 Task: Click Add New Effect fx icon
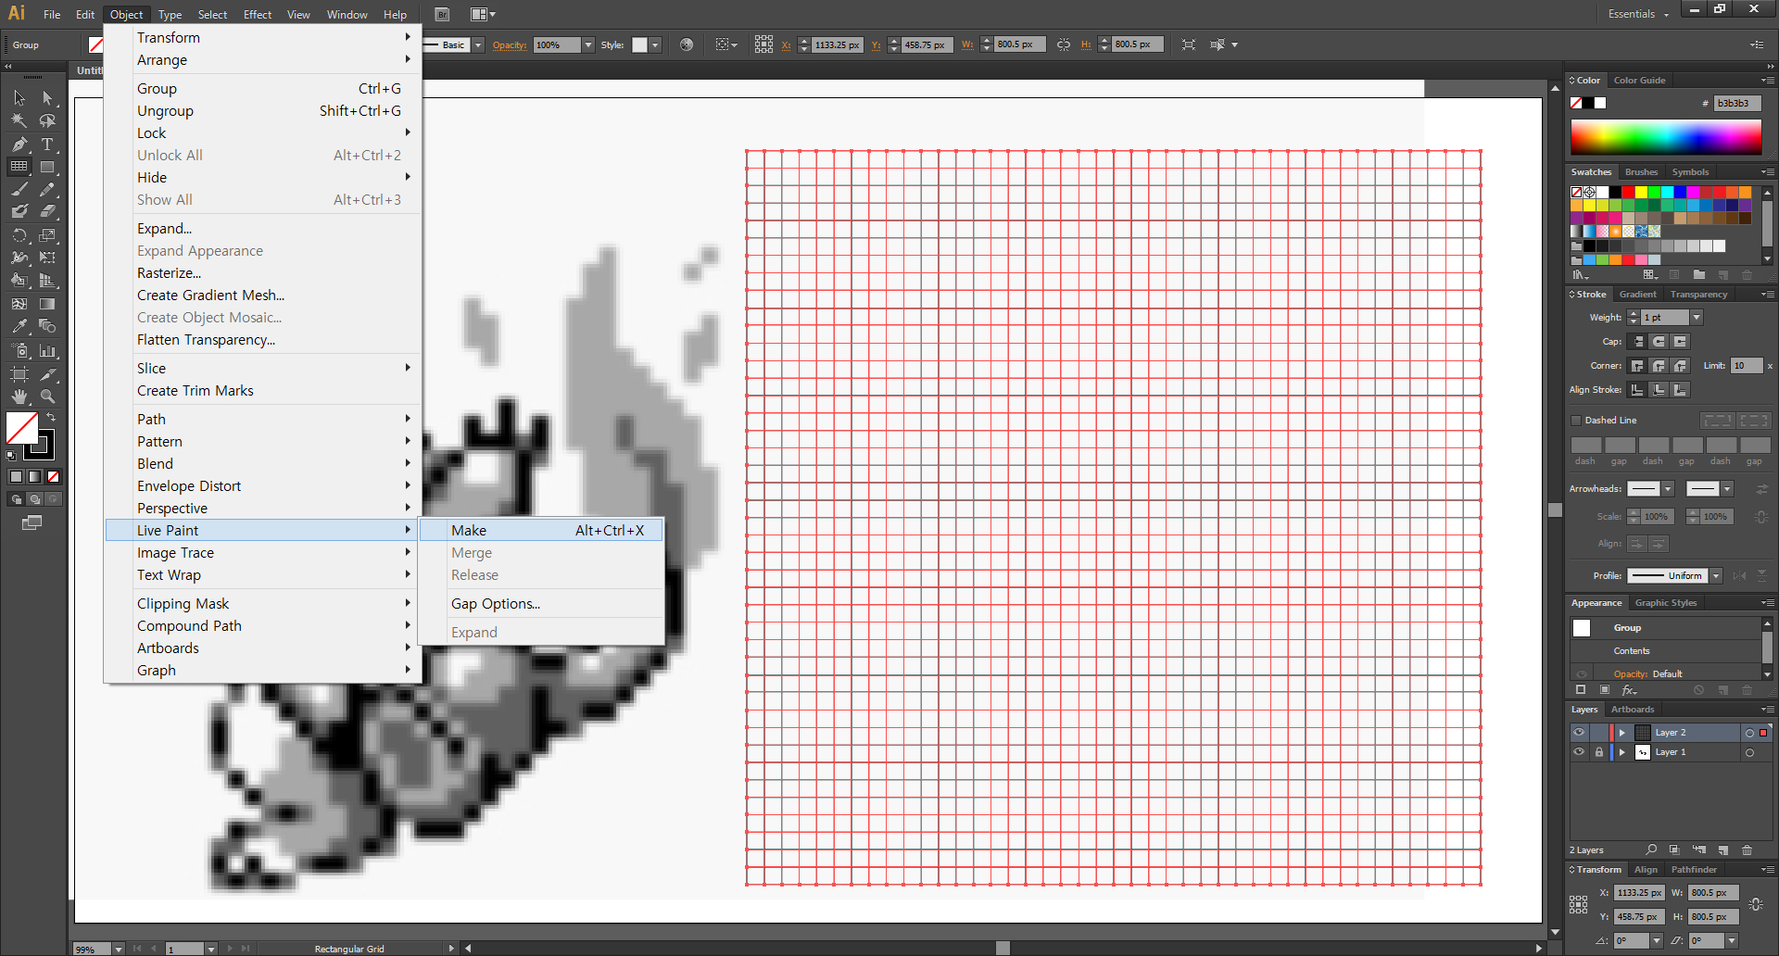pos(1629,690)
